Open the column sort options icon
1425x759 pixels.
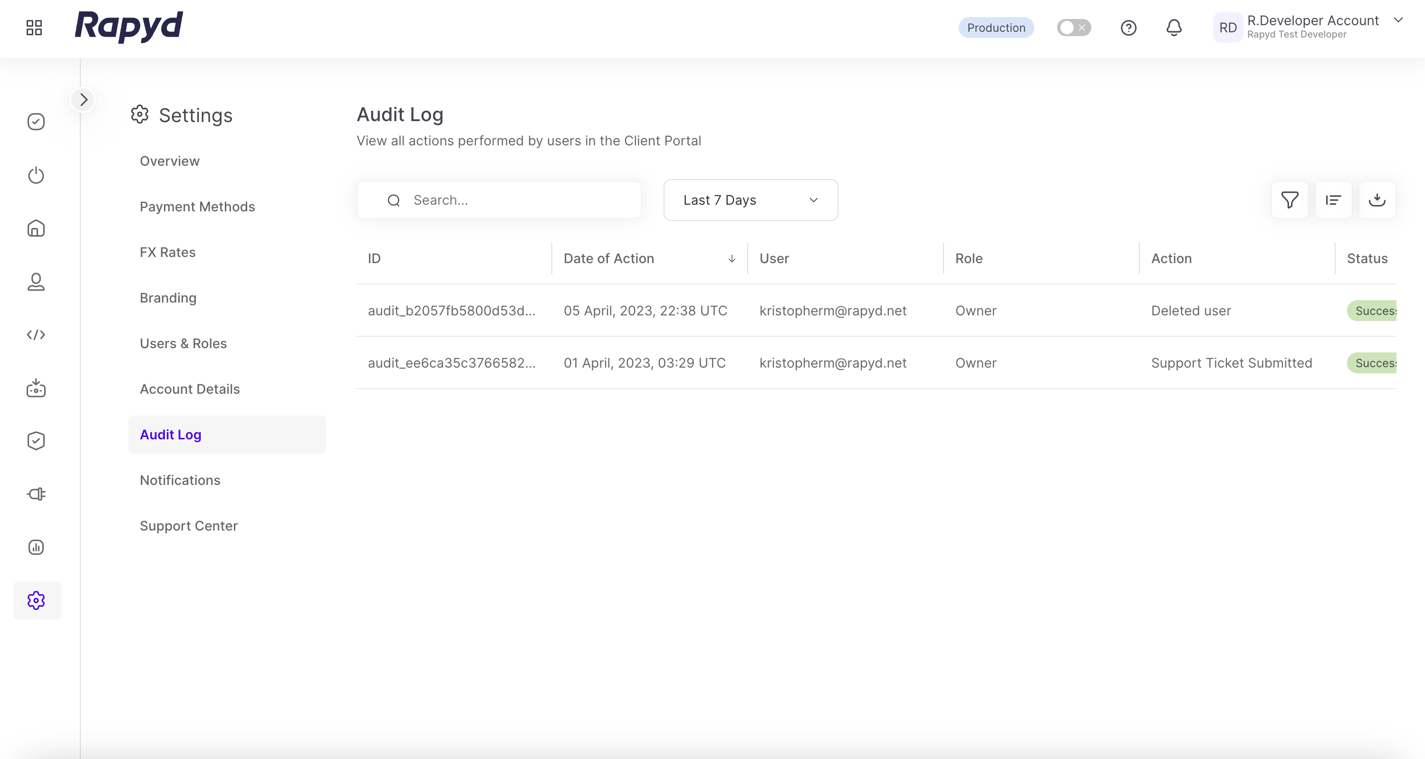1333,199
